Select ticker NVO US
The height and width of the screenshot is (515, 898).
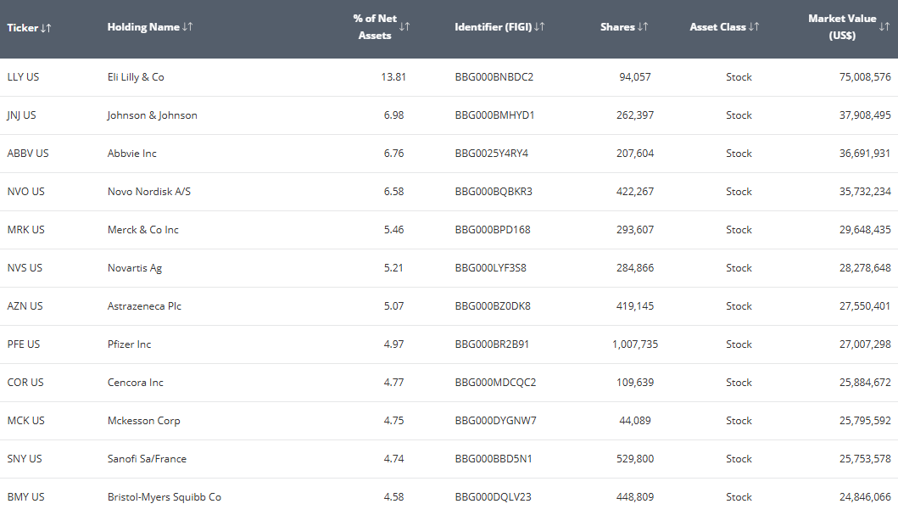pos(25,192)
